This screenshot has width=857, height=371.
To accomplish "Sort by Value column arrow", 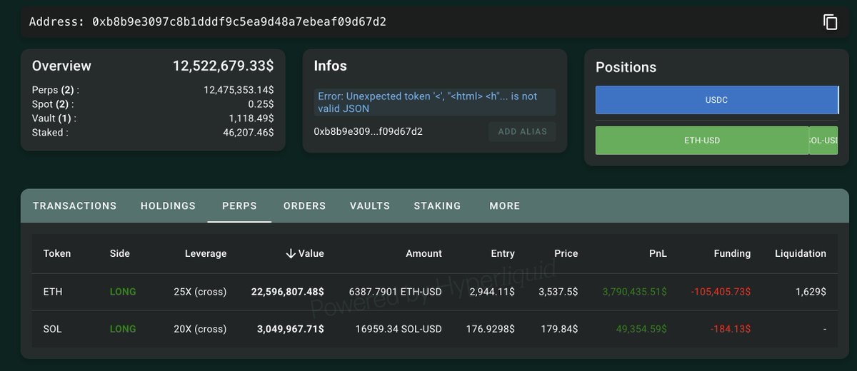I will [x=291, y=253].
